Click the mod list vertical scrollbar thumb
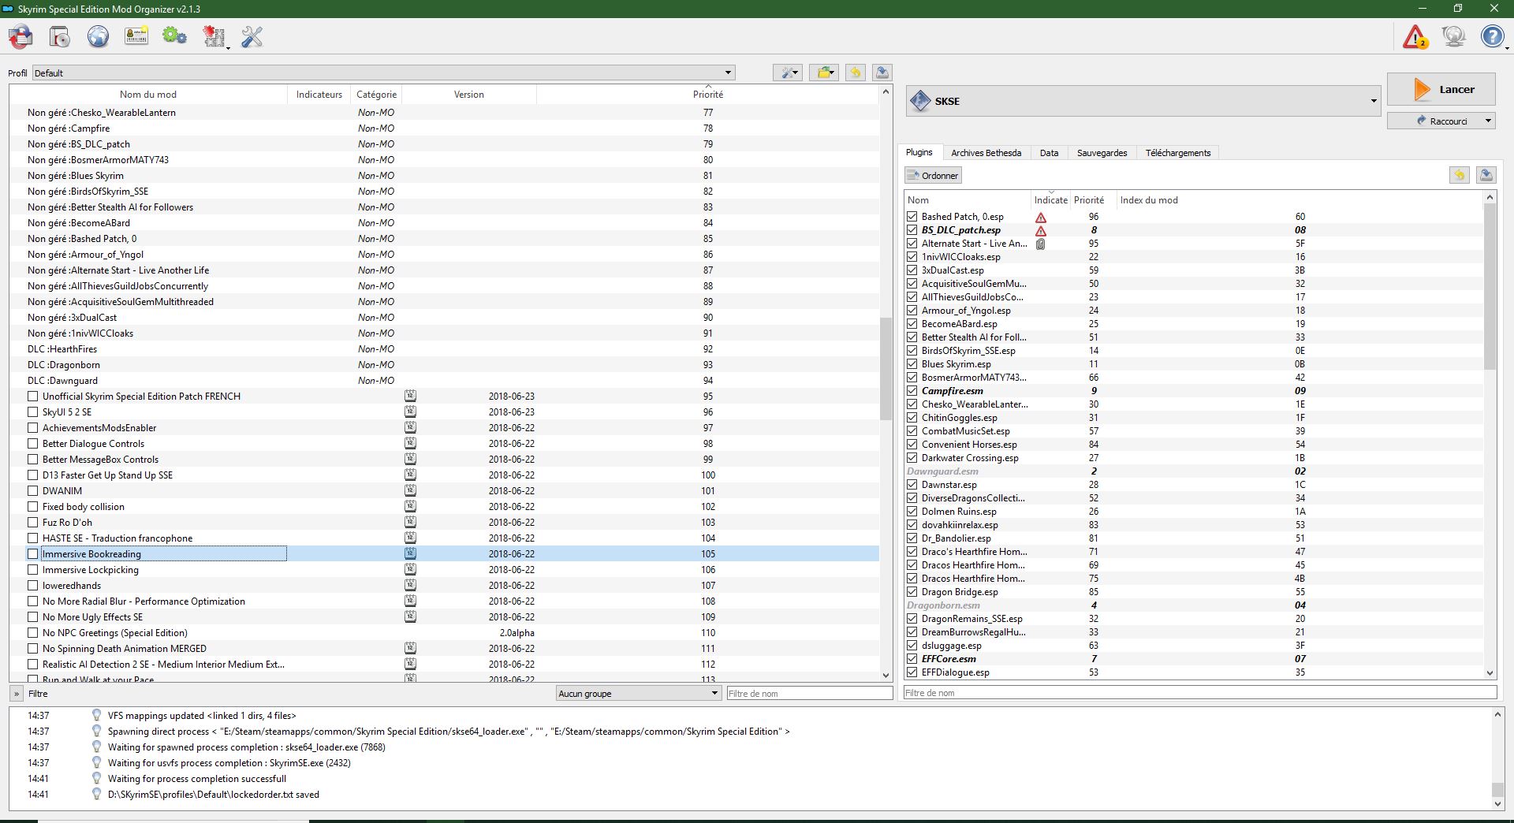The height and width of the screenshot is (823, 1514). tap(886, 368)
